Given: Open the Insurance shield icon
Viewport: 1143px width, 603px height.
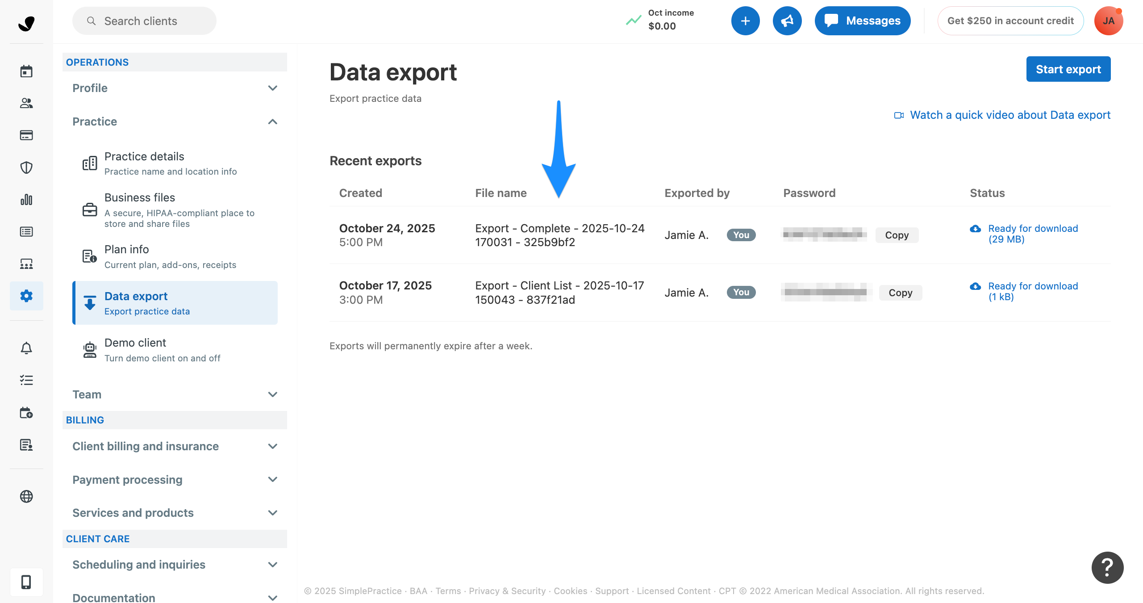Looking at the screenshot, I should (x=26, y=167).
